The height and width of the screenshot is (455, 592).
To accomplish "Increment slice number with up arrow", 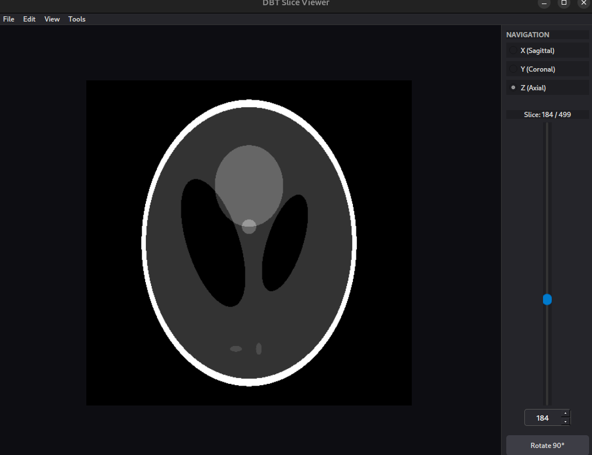I will pos(565,414).
